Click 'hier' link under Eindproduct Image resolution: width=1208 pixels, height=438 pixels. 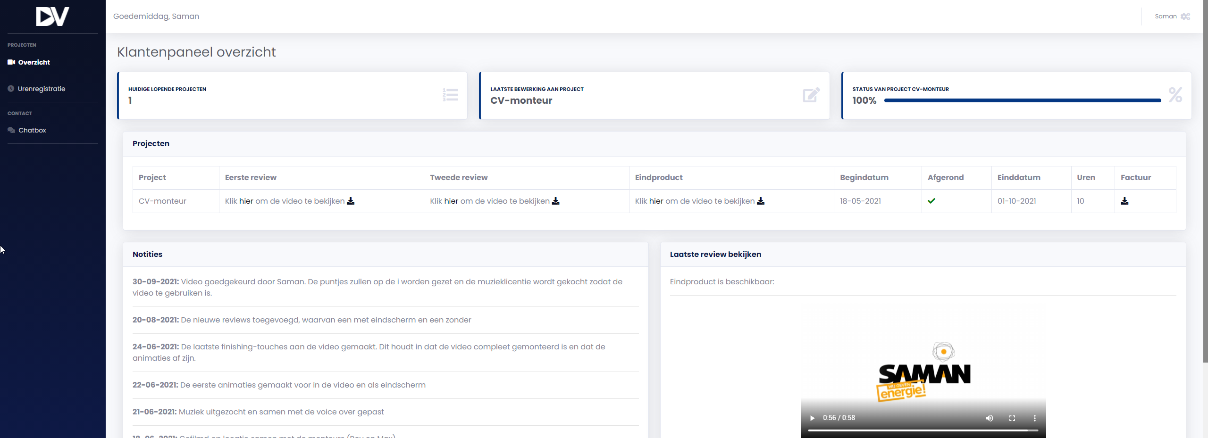[x=656, y=201]
